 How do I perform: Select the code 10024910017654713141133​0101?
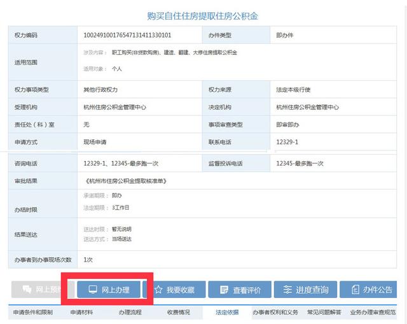pos(127,35)
